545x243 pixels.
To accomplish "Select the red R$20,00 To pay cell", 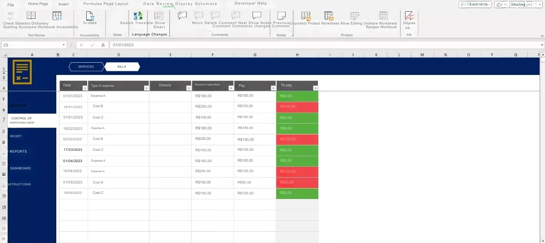I will 297,182.
